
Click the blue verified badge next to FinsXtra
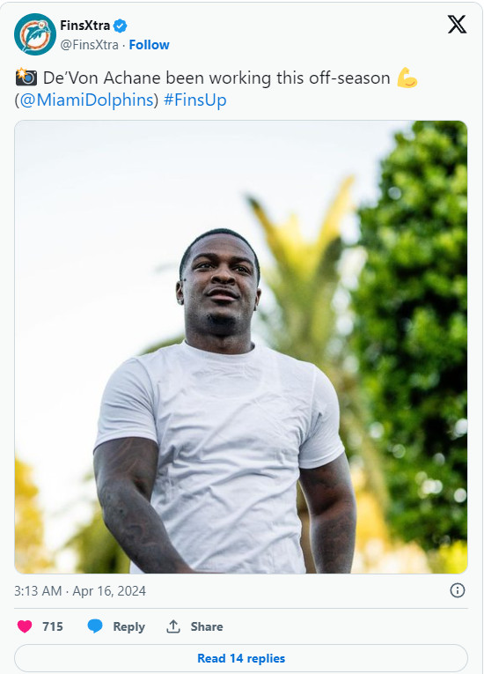(x=120, y=26)
